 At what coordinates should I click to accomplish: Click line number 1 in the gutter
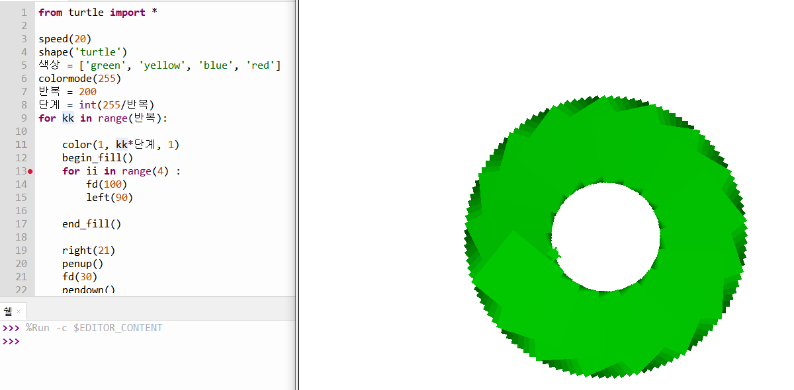24,13
